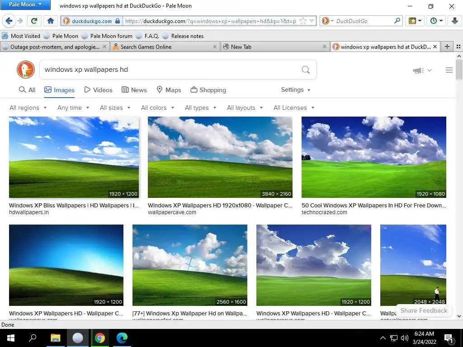
Task: Switch to the Videos results tab
Action: click(x=98, y=90)
